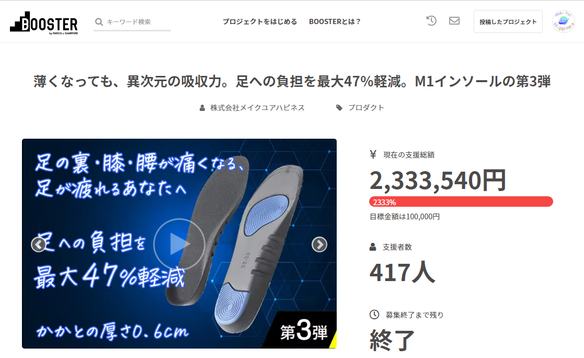
Task: Show next slide with right arrow
Action: pyautogui.click(x=319, y=244)
